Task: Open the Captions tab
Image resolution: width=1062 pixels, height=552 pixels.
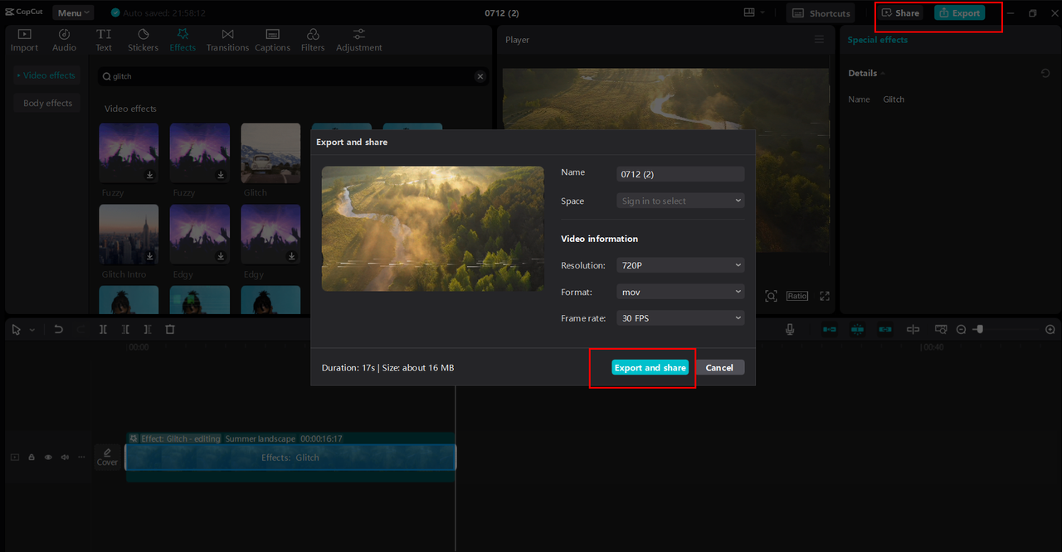Action: (272, 40)
